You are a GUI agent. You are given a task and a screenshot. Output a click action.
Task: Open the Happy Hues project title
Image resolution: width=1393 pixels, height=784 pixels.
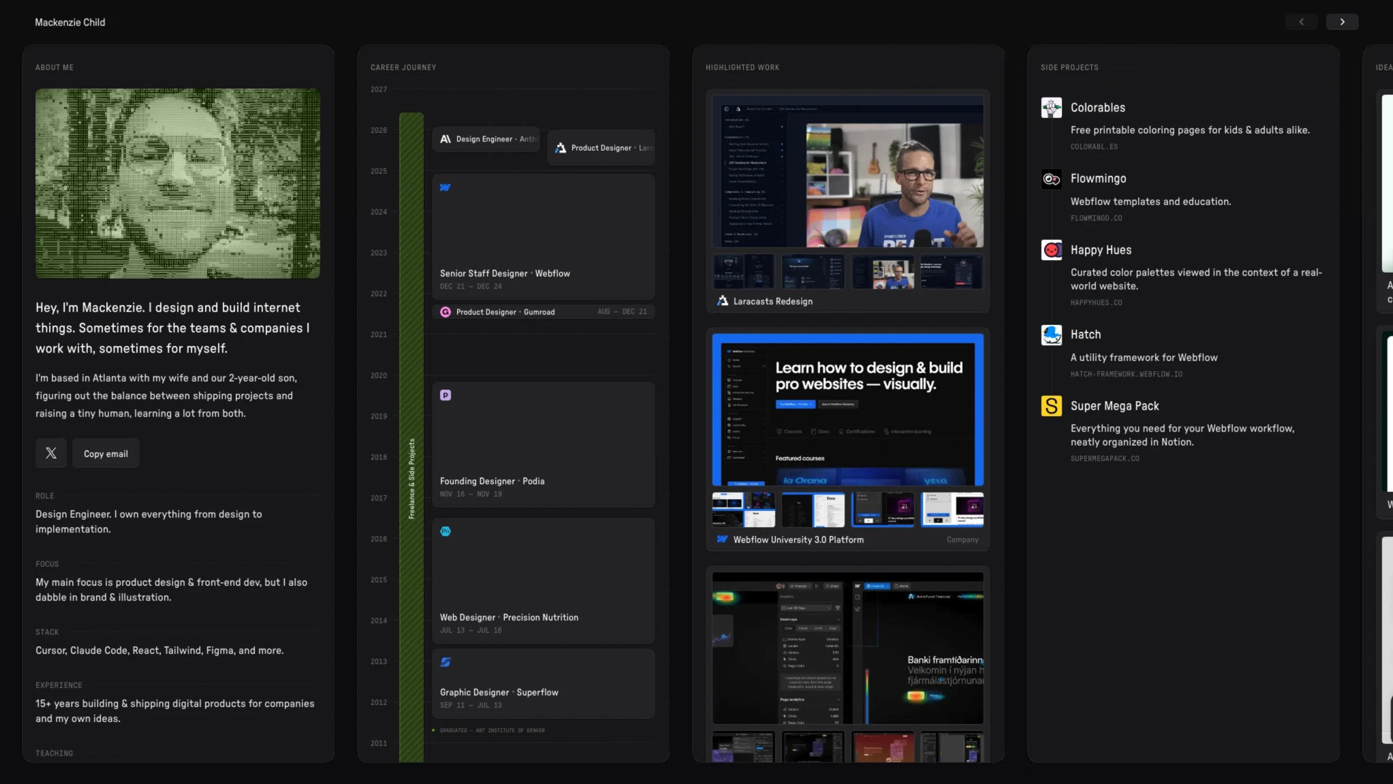click(1101, 250)
